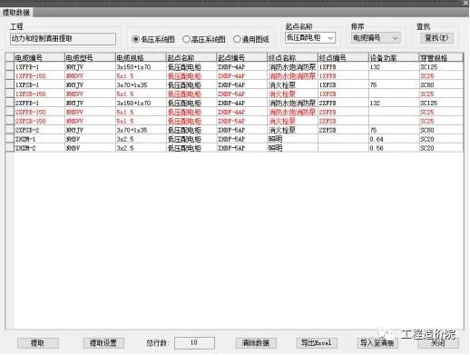Click the 起点编号 column header
Viewport: 470px width, 355px height.
pyautogui.click(x=242, y=57)
